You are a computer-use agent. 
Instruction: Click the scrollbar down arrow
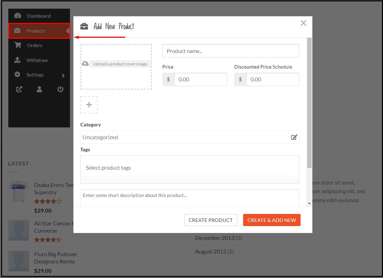point(309,204)
